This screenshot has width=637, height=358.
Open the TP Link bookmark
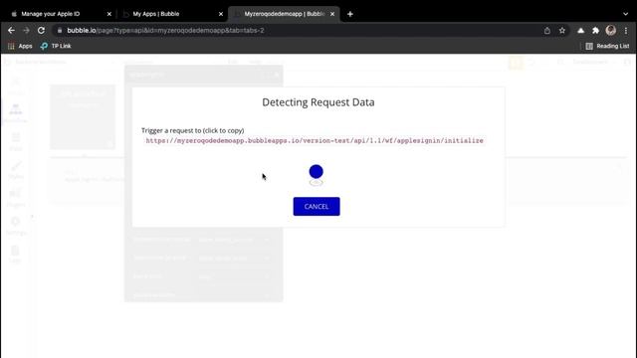(x=56, y=46)
